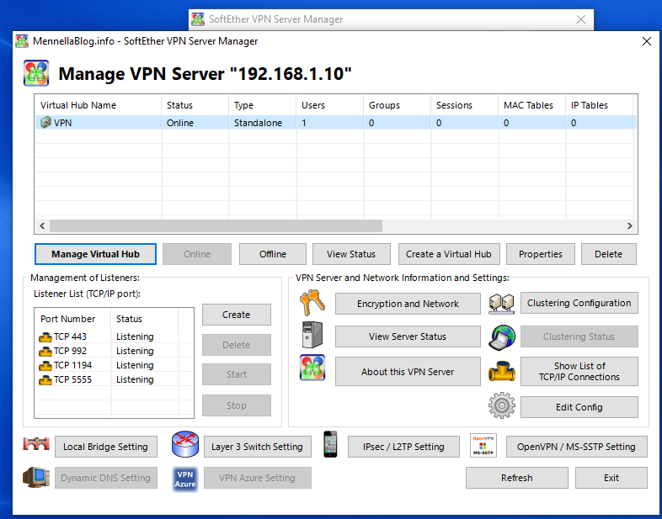Click the icon in background SoftEther VPN Server Manager window

click(198, 19)
